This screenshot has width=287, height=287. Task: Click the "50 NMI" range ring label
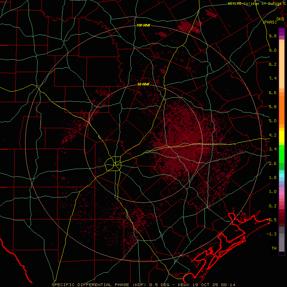(x=143, y=84)
